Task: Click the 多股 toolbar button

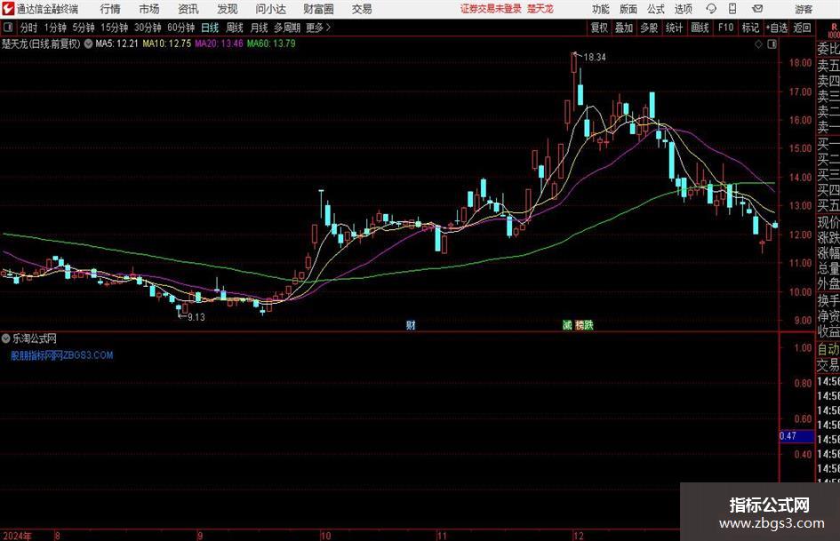Action: click(649, 28)
